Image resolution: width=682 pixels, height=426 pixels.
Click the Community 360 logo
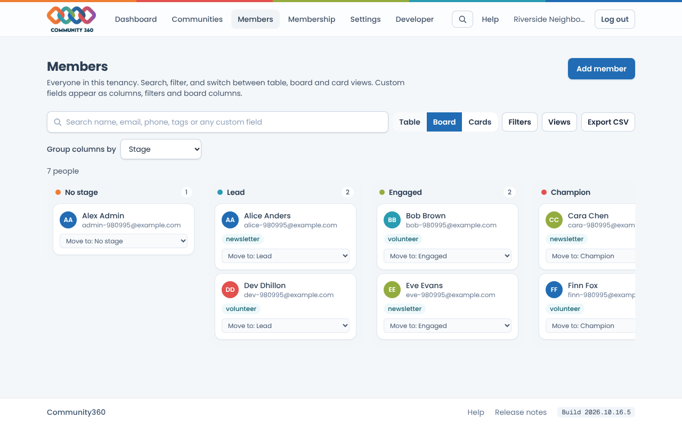click(71, 19)
